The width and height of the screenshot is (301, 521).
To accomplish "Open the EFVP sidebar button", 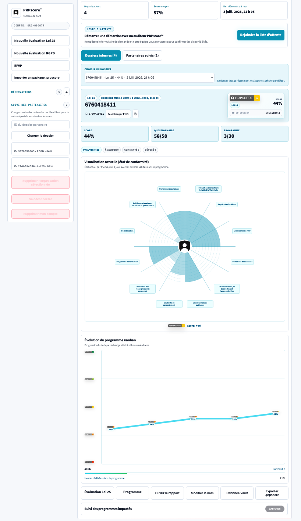I will coord(40,65).
